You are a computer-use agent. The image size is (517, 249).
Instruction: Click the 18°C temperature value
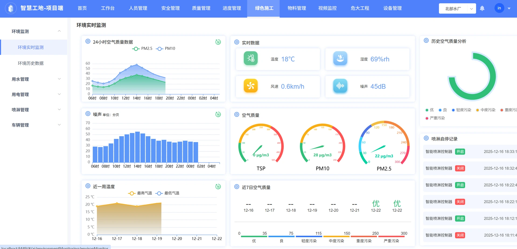[288, 59]
